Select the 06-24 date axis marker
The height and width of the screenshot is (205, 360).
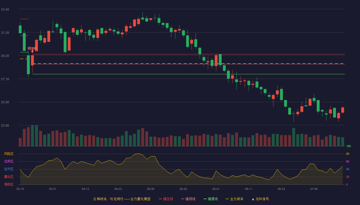coord(281,189)
